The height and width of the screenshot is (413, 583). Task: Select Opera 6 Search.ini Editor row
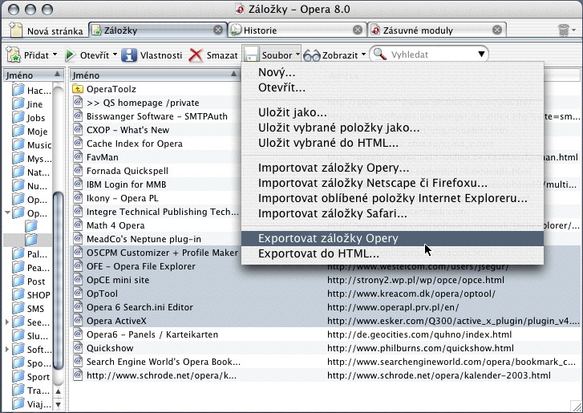click(x=326, y=307)
